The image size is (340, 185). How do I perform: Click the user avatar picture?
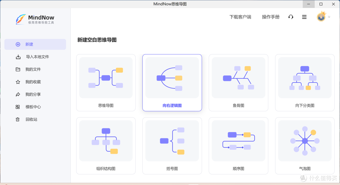(321, 17)
